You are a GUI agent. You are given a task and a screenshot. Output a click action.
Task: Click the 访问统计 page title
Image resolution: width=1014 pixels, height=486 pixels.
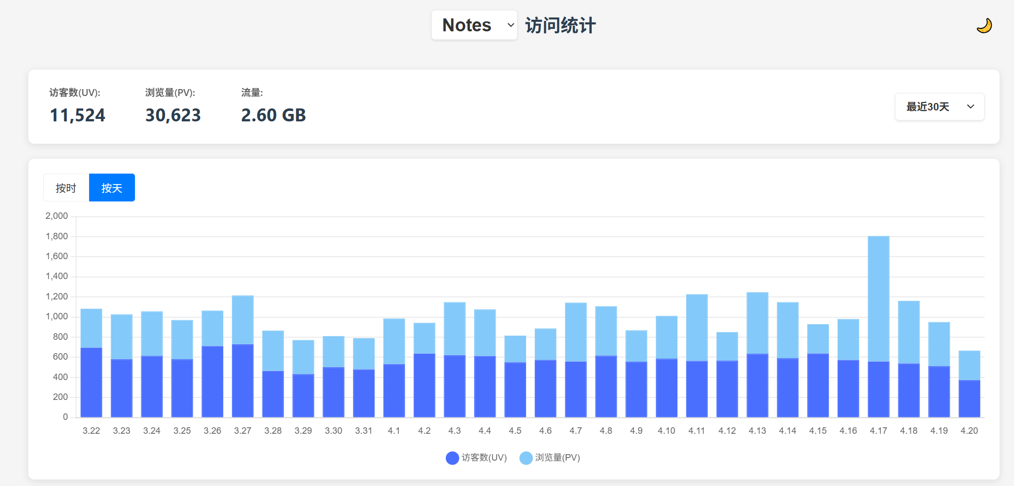pos(560,25)
